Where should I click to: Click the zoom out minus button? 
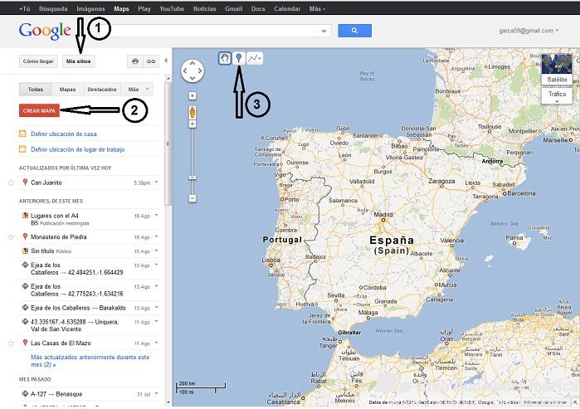[x=193, y=198]
